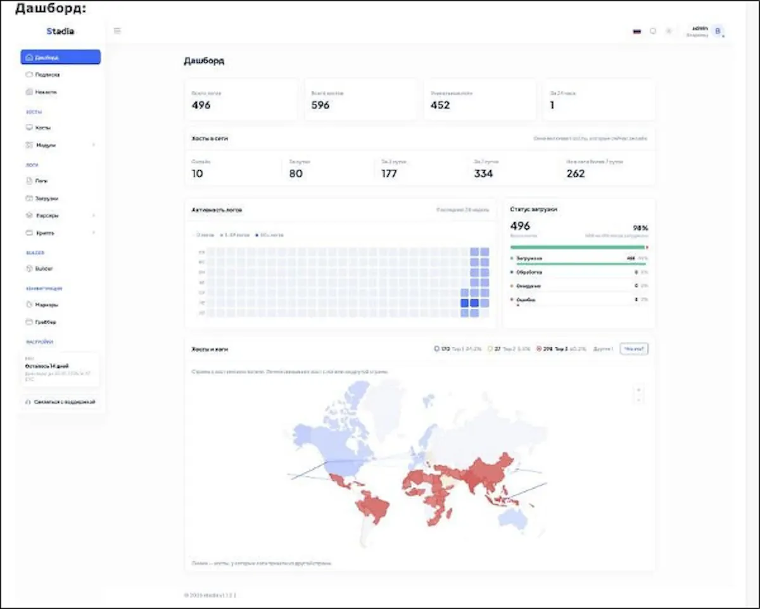Viewport: 760px width, 609px height.
Task: Click the Tier 3 legend entry showing 298
Action: click(x=562, y=349)
